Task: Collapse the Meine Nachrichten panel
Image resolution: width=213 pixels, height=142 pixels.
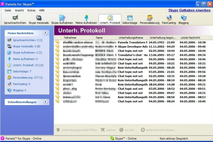Action: click(x=45, y=33)
